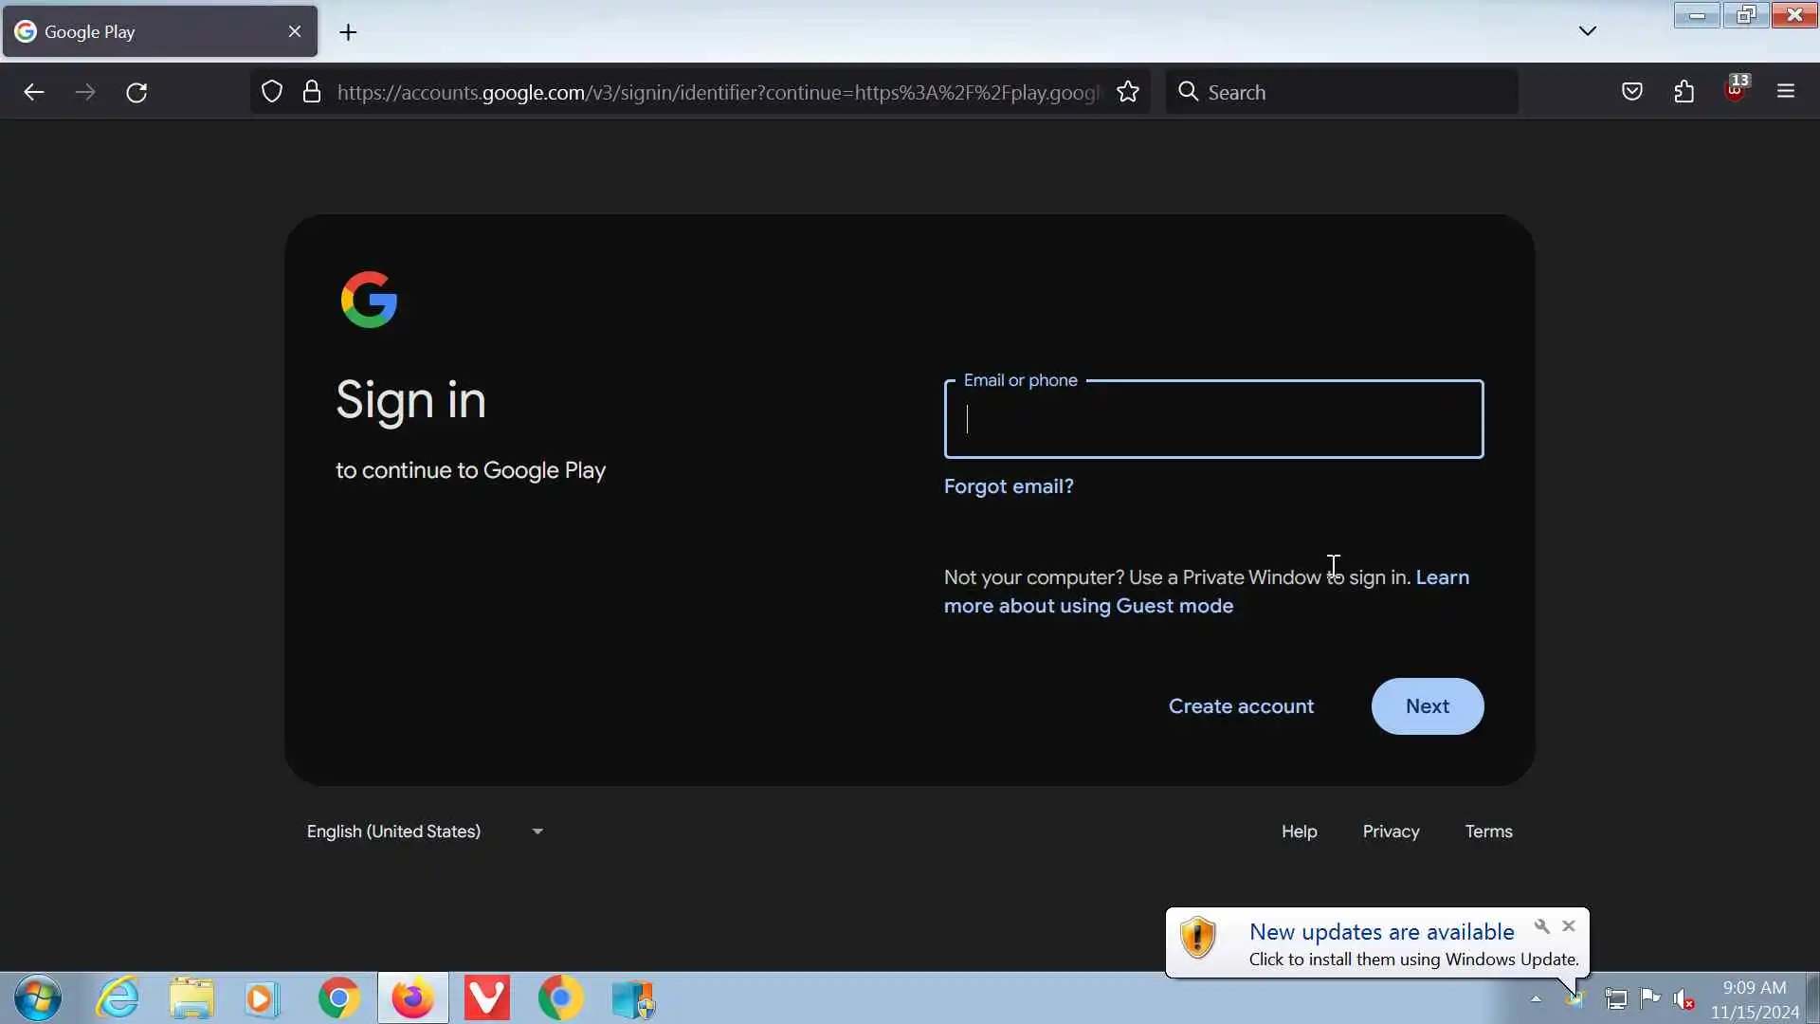
Task: Select the Google Play browser tab
Action: coord(142,31)
